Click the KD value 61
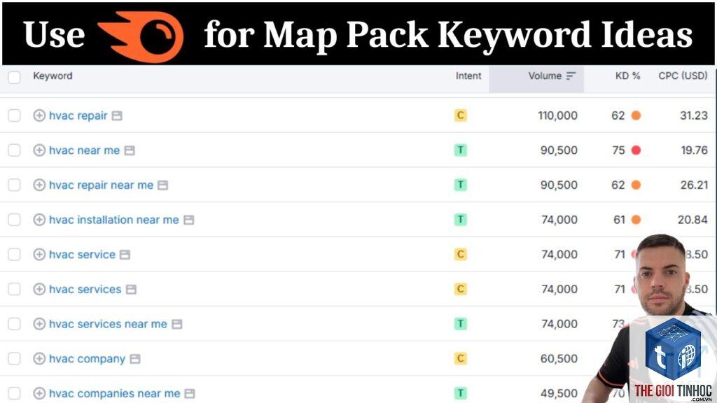Viewport: 717px width, 403px height. [x=619, y=220]
